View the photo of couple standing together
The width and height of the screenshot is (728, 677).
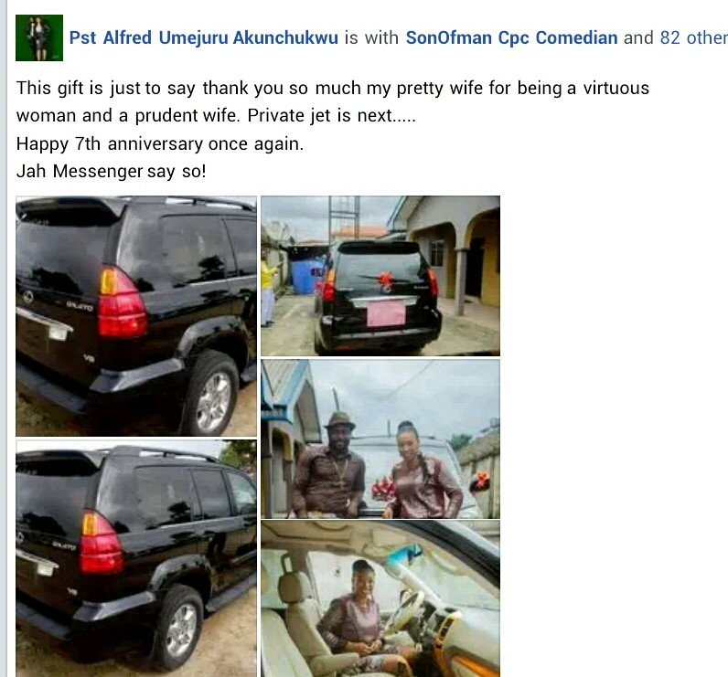click(x=380, y=439)
